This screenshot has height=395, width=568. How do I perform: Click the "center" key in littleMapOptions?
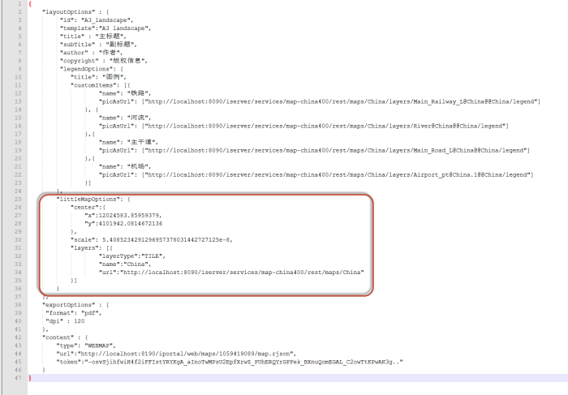coord(84,207)
